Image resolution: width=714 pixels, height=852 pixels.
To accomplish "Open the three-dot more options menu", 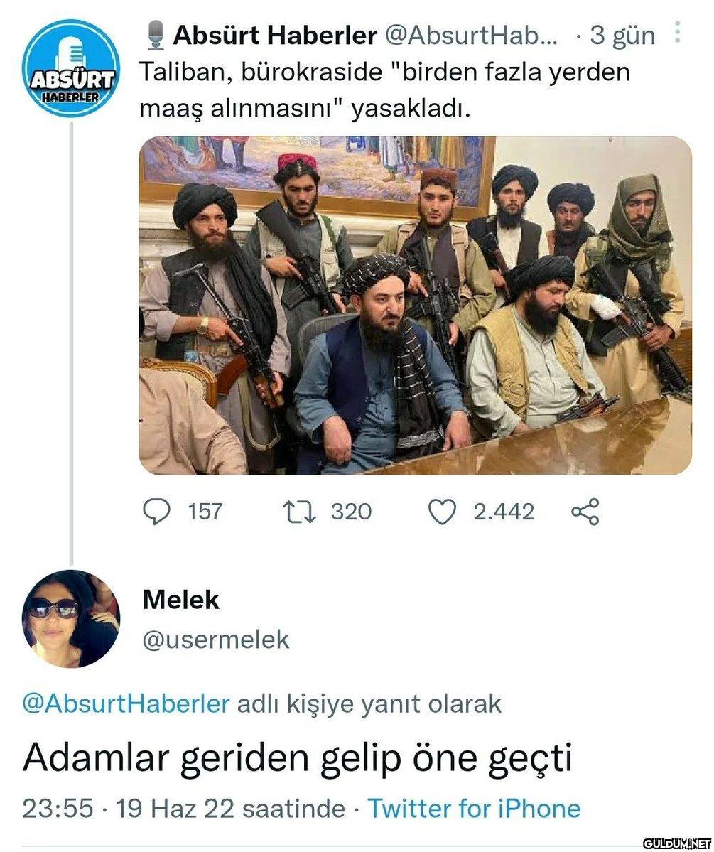I will (x=677, y=32).
